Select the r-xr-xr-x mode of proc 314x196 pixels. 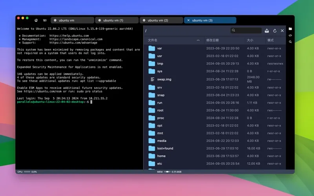tap(274, 118)
